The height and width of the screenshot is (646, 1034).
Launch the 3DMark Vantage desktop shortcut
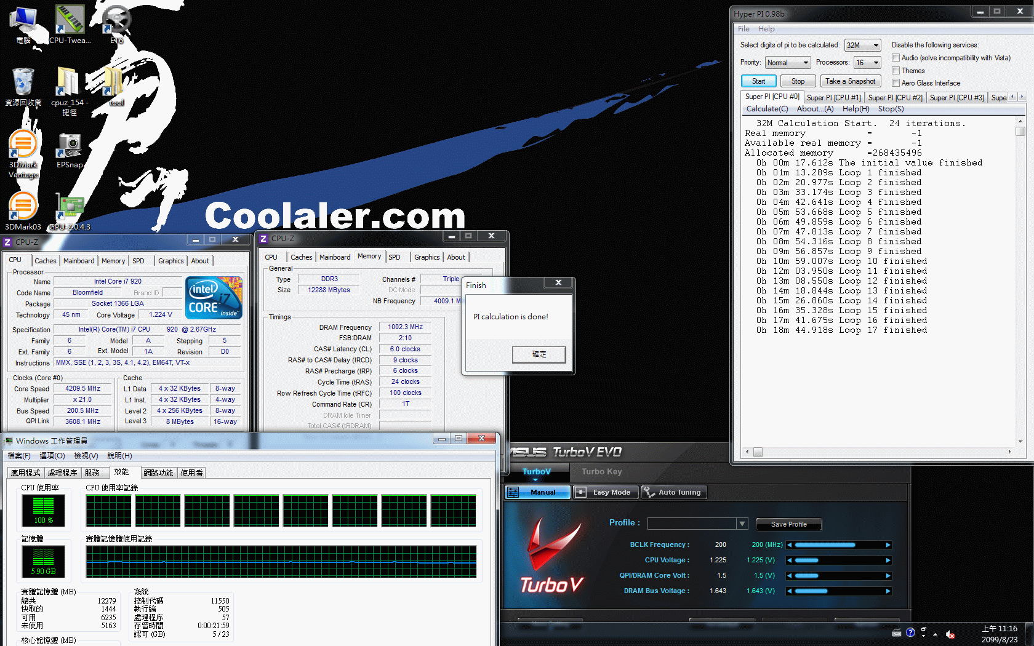[x=23, y=154]
